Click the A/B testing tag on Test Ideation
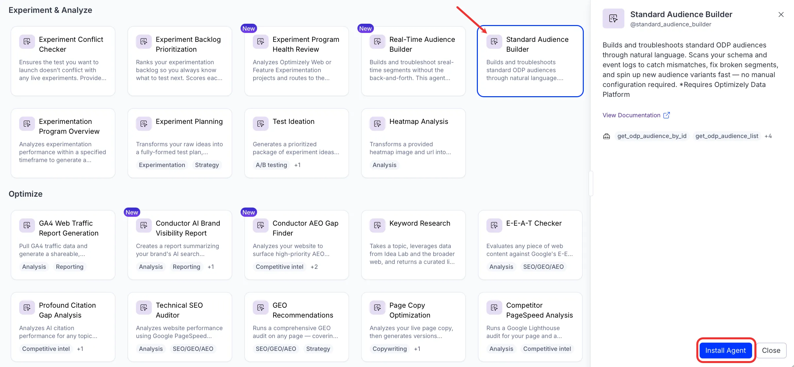This screenshot has height=367, width=794. [x=271, y=165]
